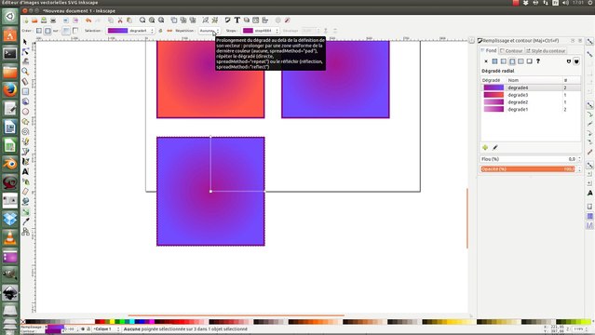The image size is (595, 335).
Task: Set fill to pattern
Action: coord(521,61)
